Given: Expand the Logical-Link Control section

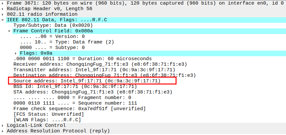Looking at the screenshot, I should pos(3,125).
